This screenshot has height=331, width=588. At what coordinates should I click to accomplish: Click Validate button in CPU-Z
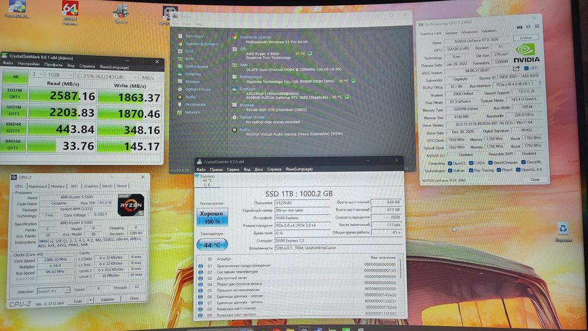pyautogui.click(x=108, y=299)
